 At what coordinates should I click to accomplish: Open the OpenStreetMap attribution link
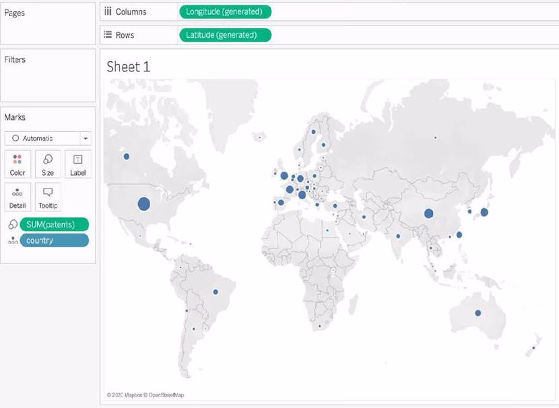pos(166,395)
